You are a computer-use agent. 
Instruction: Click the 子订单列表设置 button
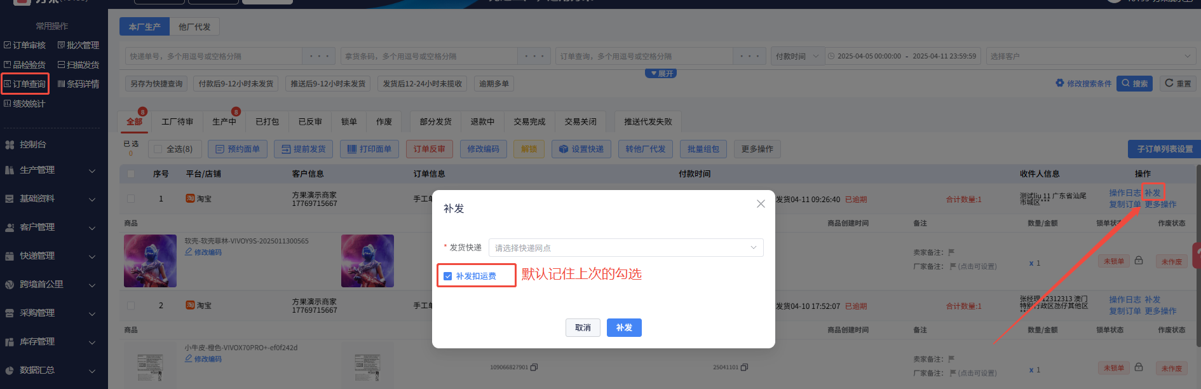click(1164, 149)
